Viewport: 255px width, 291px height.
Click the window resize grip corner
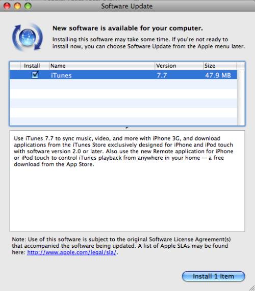(x=251, y=287)
